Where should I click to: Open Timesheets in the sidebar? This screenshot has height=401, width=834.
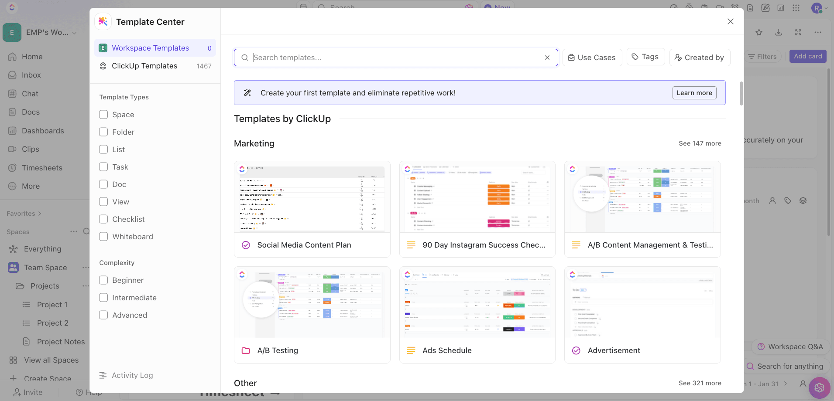[x=36, y=168]
